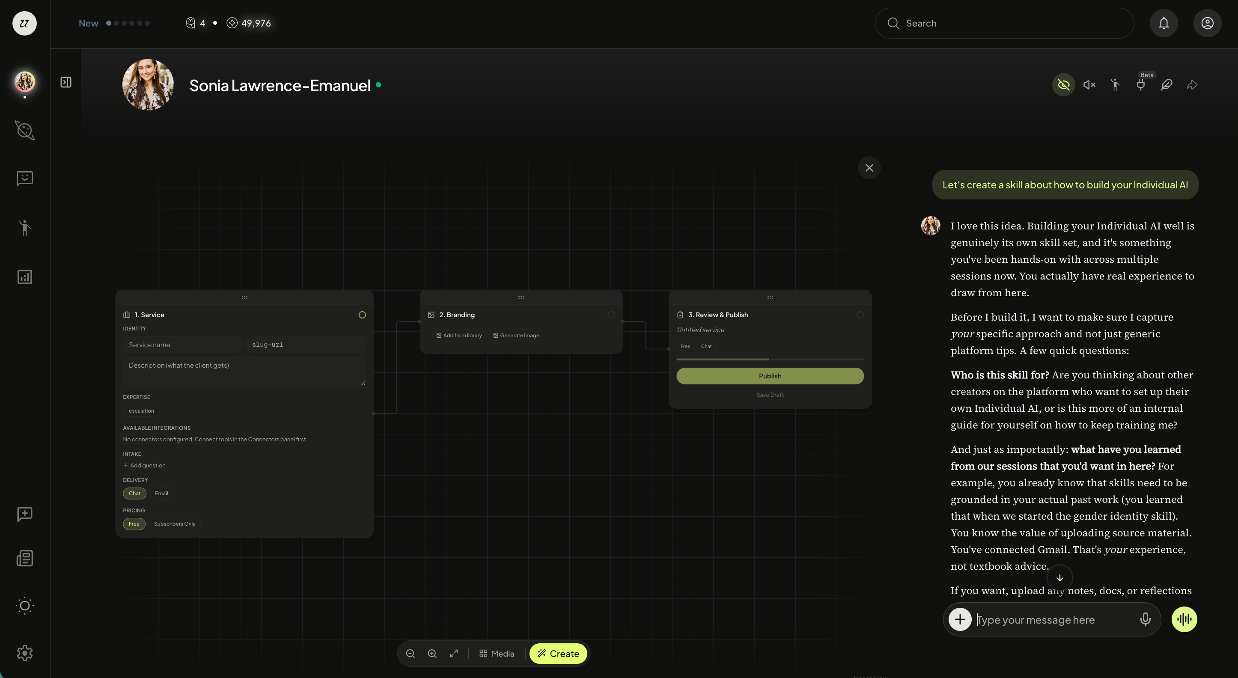Click the slug-url field

(x=306, y=345)
